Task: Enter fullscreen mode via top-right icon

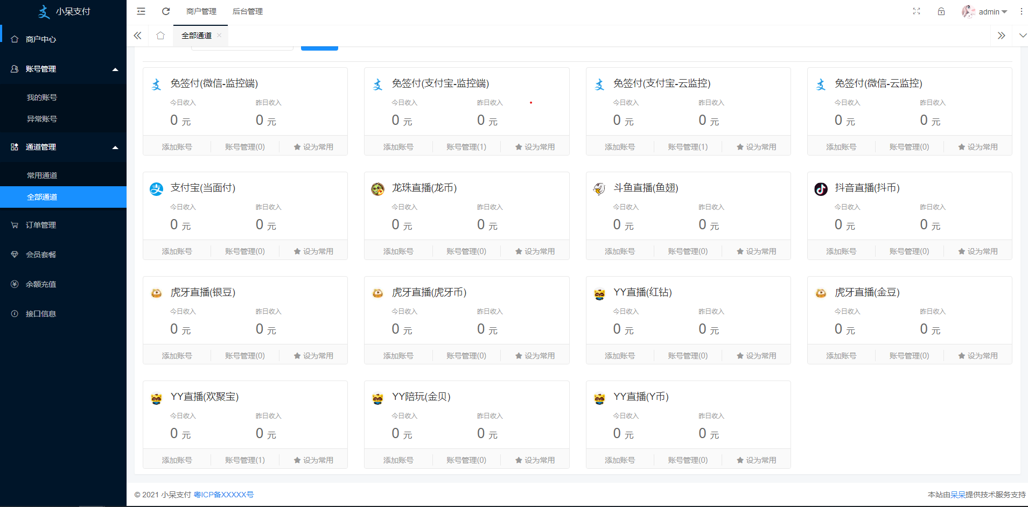Action: click(x=917, y=11)
